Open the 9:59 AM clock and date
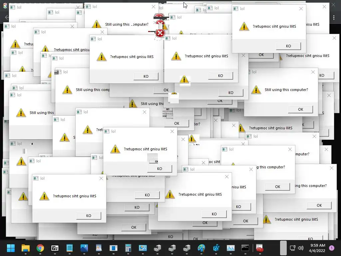This screenshot has width=341, height=256. click(317, 248)
